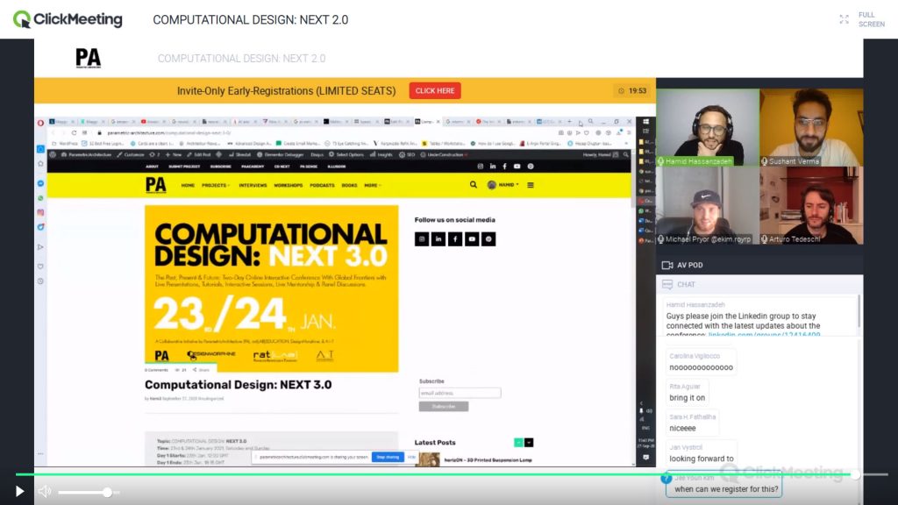898x505 pixels.
Task: Open the horizON 3D Printed Suspension Lamp post
Action: coord(488,459)
